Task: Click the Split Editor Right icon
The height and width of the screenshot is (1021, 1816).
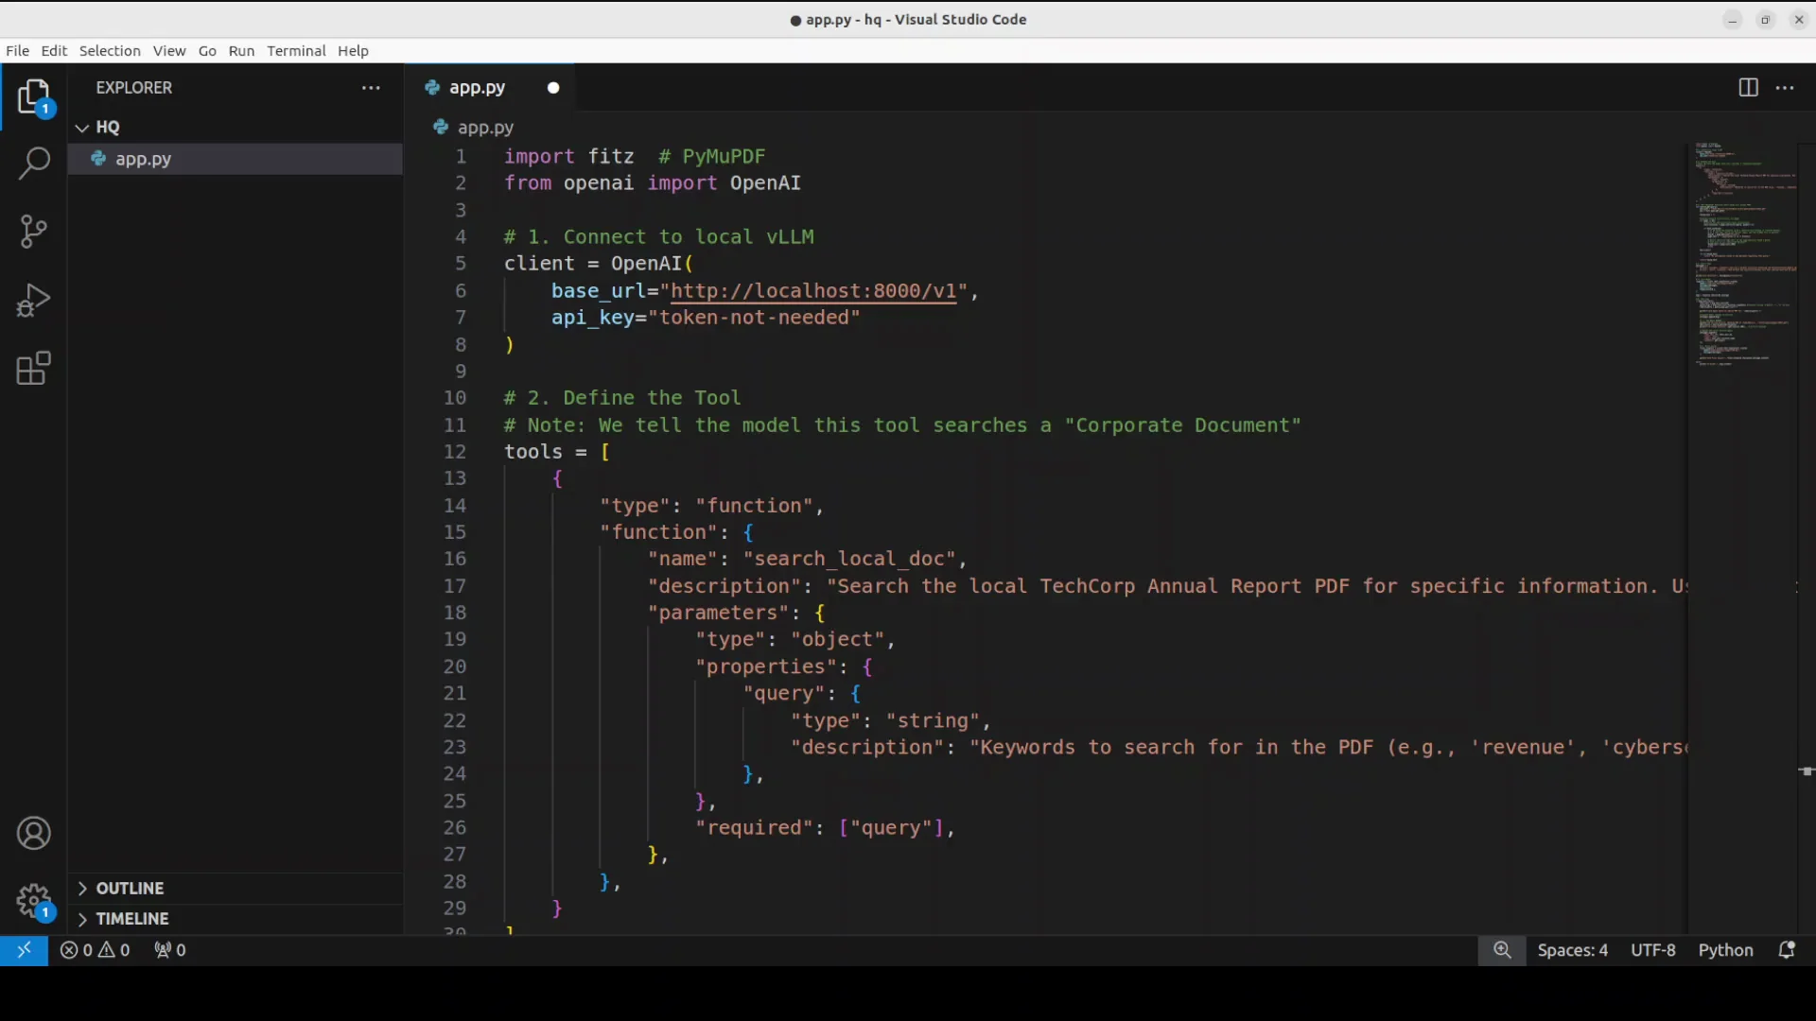Action: (x=1748, y=88)
